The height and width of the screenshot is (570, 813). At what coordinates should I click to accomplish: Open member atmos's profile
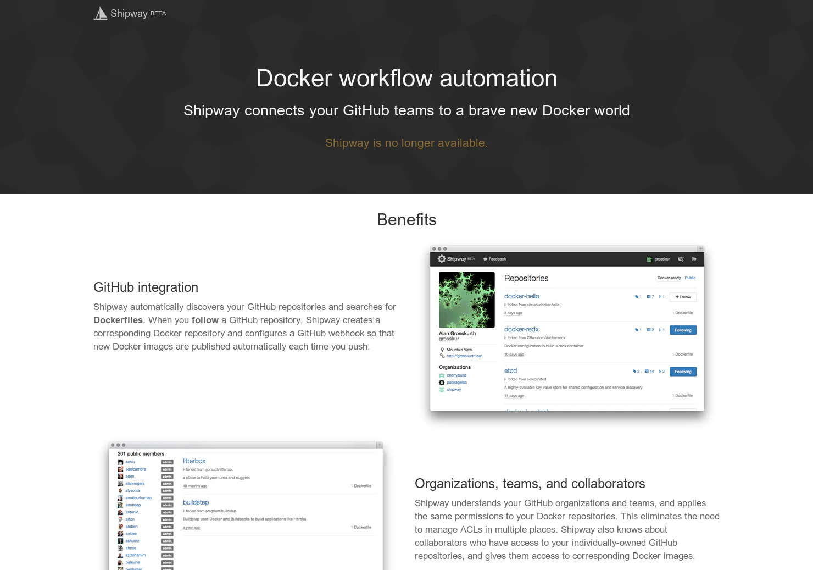coord(131,548)
